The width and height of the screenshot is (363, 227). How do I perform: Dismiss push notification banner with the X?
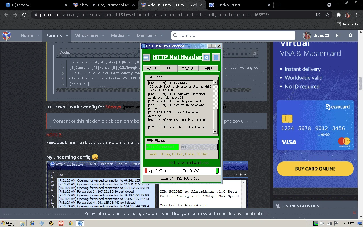pos(354,213)
